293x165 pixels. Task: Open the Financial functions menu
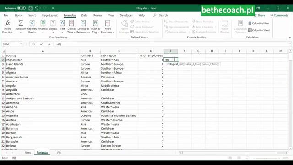pos(43,27)
